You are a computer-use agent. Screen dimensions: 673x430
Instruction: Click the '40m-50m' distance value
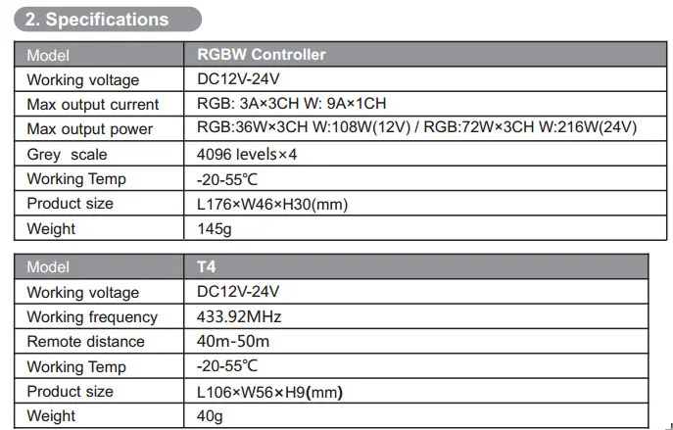click(233, 341)
